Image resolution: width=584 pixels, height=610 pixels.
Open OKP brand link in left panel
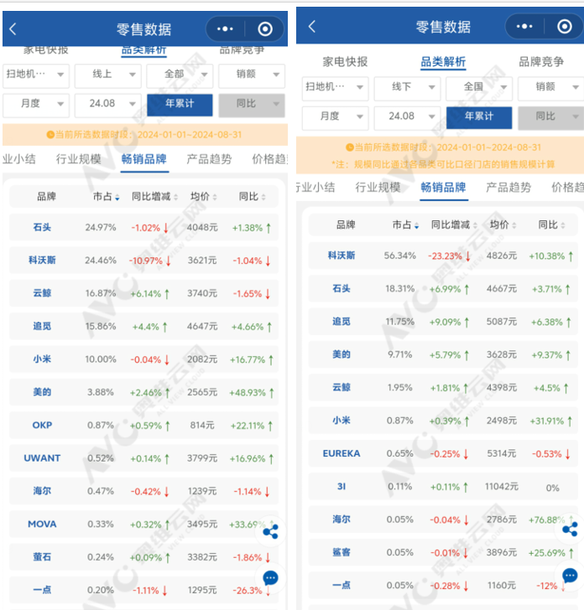pos(42,425)
